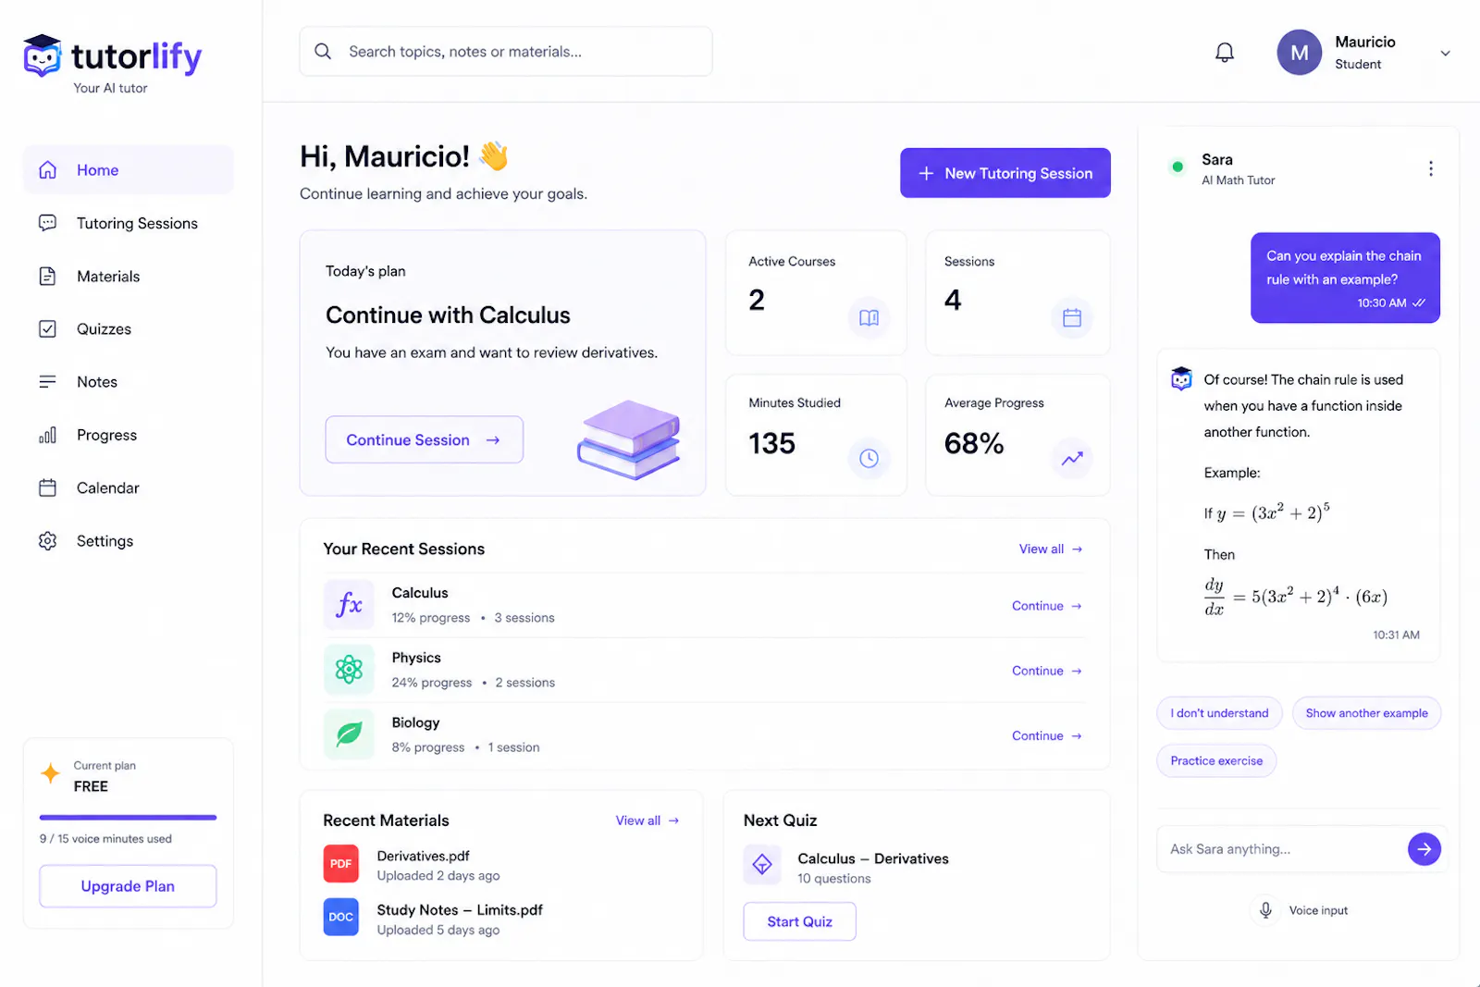1480x987 pixels.
Task: Click the Next Quiz diamond icon
Action: [762, 865]
